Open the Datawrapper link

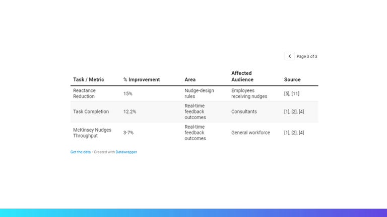(x=126, y=152)
